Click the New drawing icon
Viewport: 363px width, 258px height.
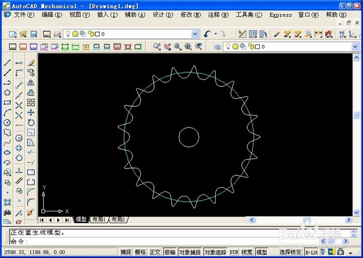[x=12, y=34]
